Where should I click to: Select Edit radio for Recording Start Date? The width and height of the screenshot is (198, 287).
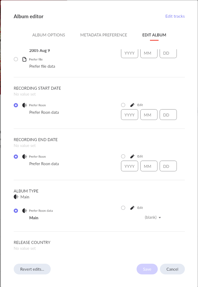click(x=123, y=105)
